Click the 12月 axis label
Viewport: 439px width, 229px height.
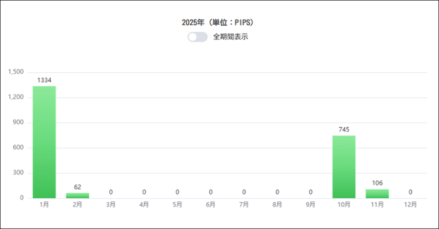(x=410, y=205)
